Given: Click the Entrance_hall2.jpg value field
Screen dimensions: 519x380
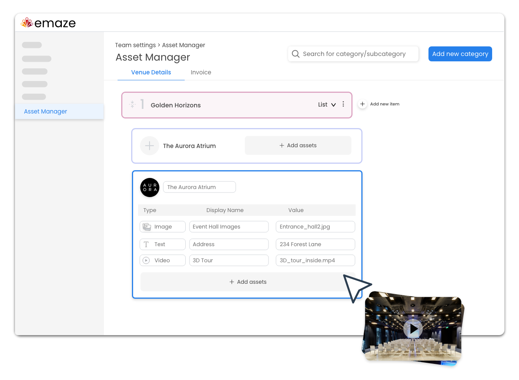Looking at the screenshot, I should [x=315, y=227].
